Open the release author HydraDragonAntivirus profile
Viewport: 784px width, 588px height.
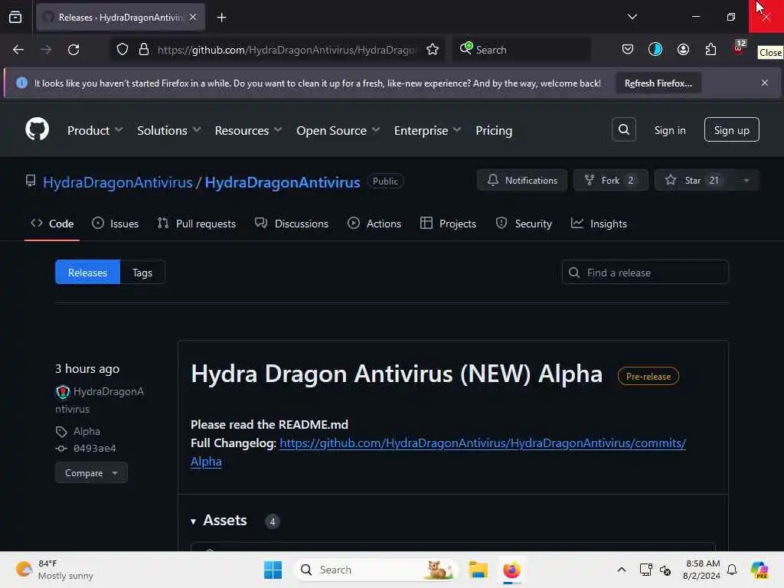[100, 400]
